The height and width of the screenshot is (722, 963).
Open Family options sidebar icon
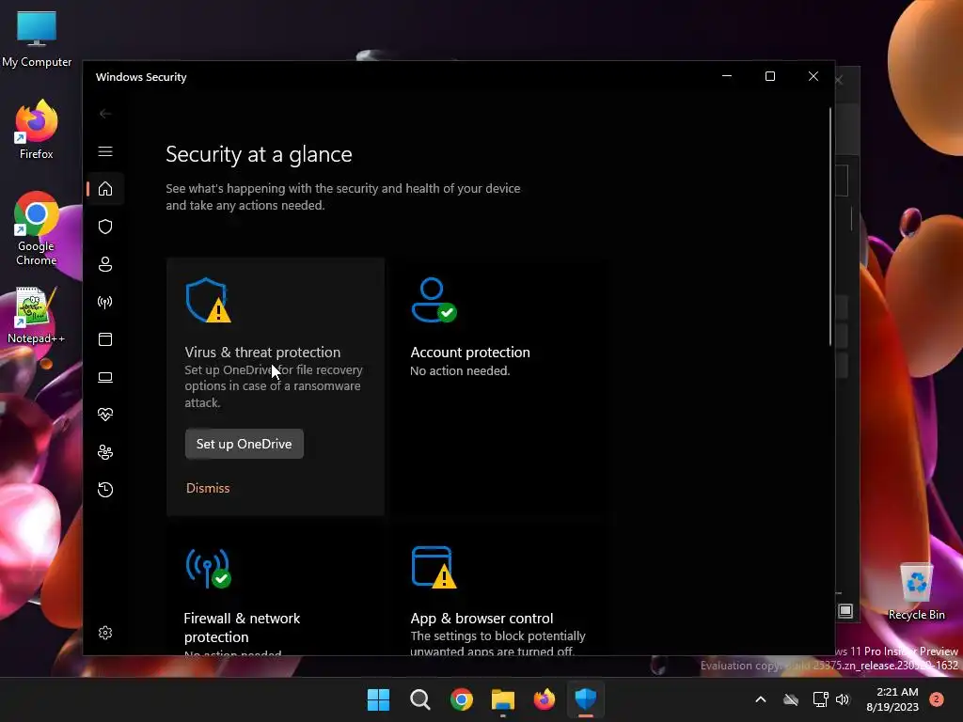pyautogui.click(x=105, y=452)
